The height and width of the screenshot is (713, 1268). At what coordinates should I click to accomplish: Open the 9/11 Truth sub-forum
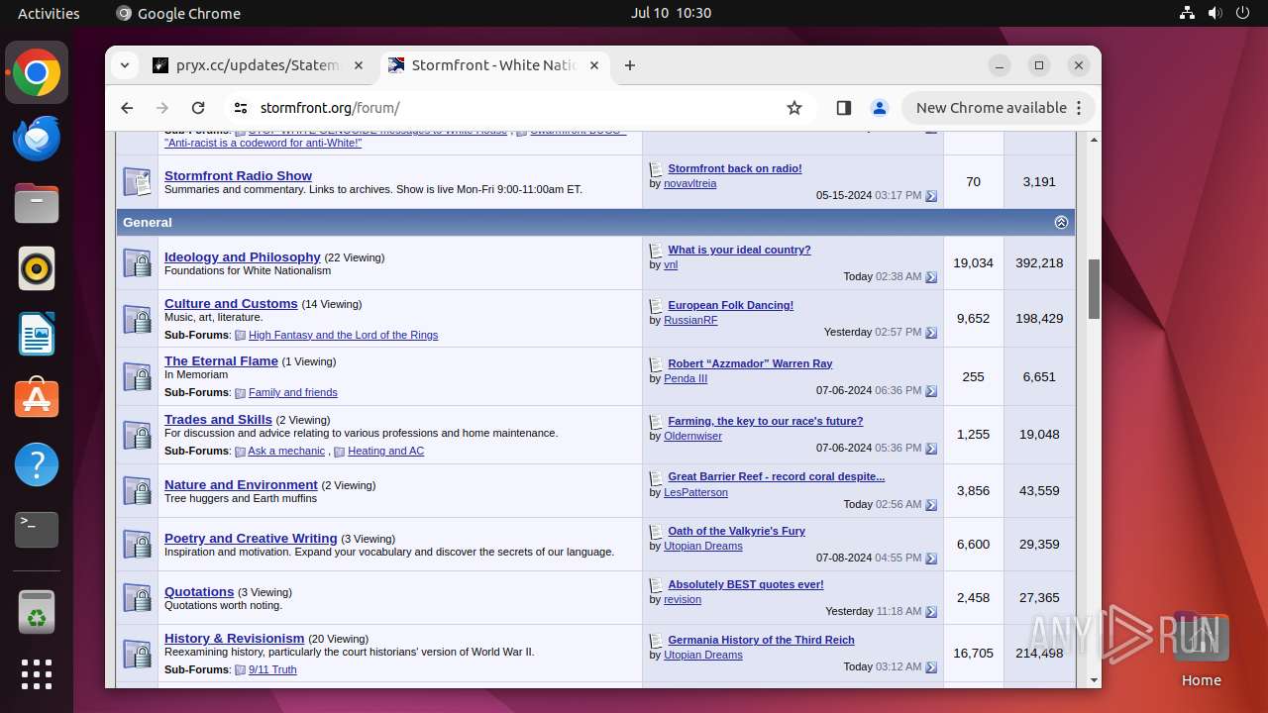click(272, 669)
